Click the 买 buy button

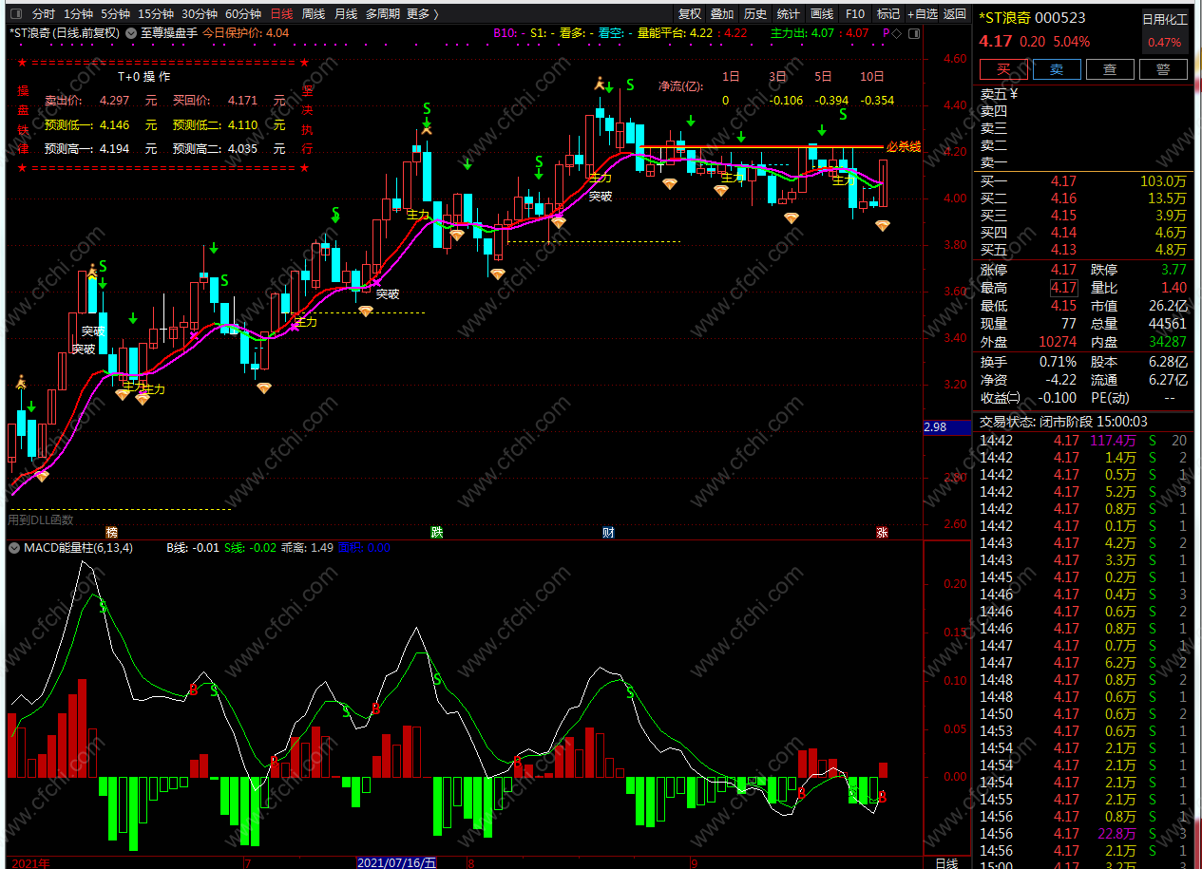click(x=1003, y=69)
